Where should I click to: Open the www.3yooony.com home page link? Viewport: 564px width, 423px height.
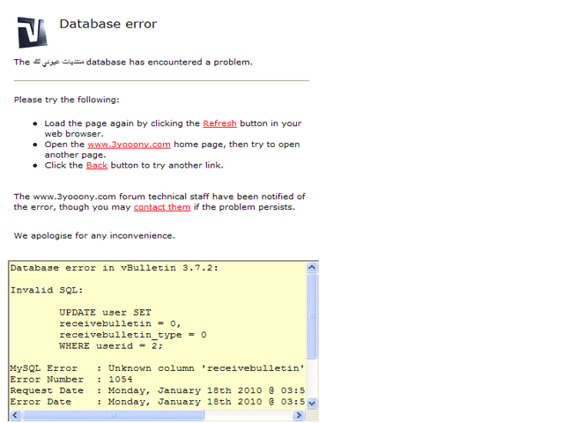(x=129, y=145)
